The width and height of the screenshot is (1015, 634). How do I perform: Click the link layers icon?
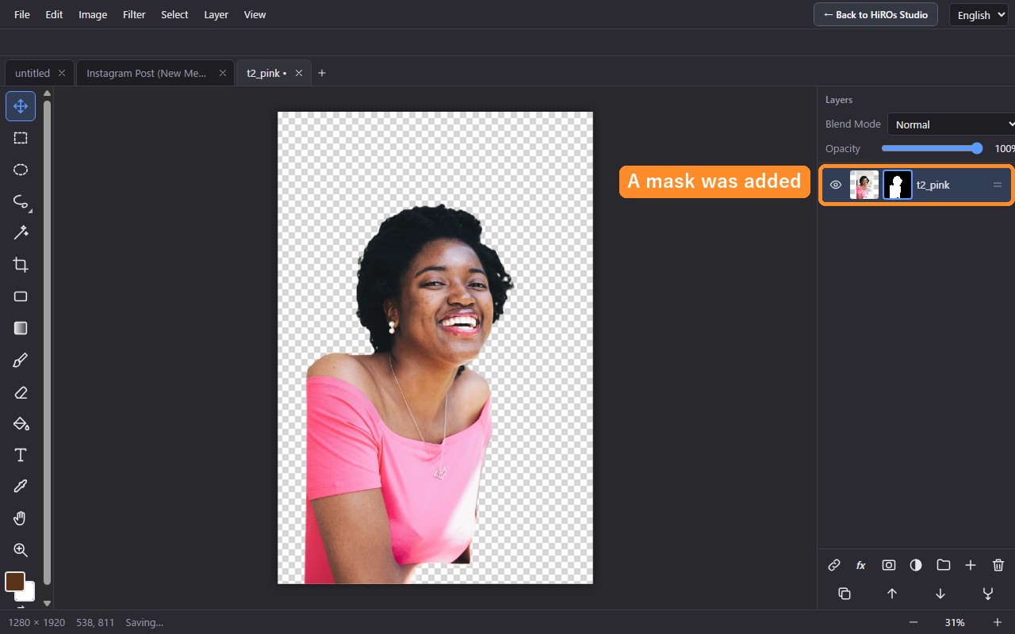click(834, 565)
